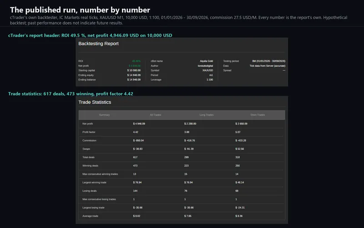Click the 'The published run, number by number' heading
Viewport: 364px width, 228px height.
pos(80,10)
